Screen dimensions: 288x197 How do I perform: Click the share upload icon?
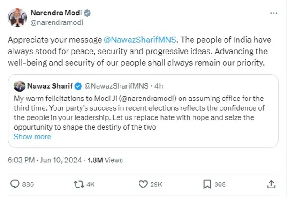pos(271,184)
